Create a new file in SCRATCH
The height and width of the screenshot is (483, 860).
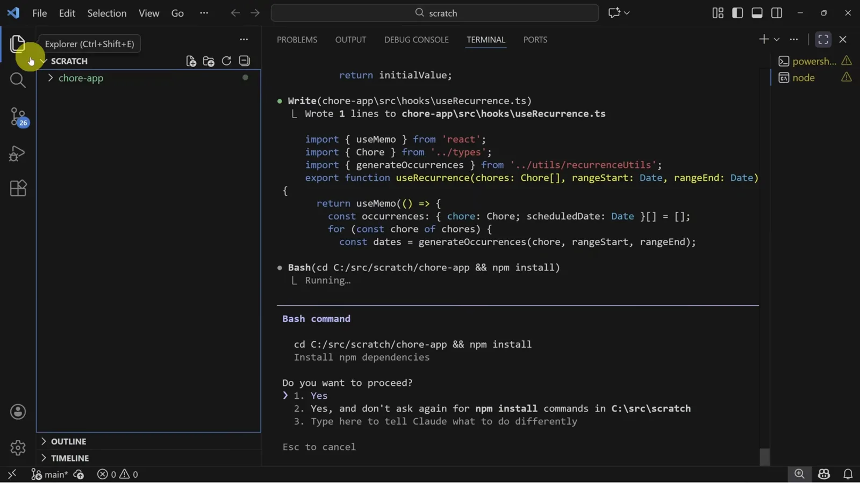tap(191, 61)
